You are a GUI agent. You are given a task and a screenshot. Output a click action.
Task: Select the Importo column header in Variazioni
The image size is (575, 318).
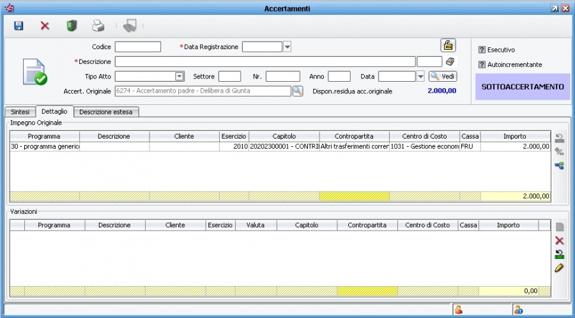[508, 225]
